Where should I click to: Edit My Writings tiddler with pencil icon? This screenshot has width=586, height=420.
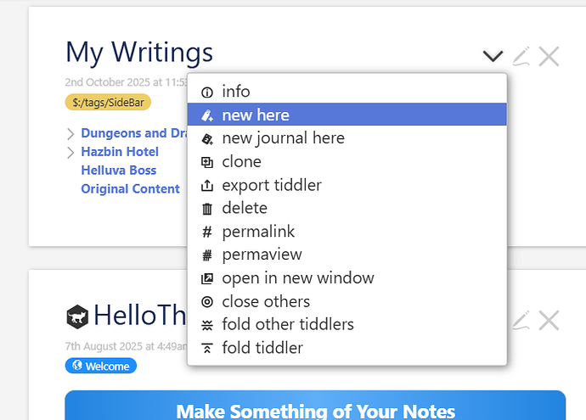pos(521,57)
